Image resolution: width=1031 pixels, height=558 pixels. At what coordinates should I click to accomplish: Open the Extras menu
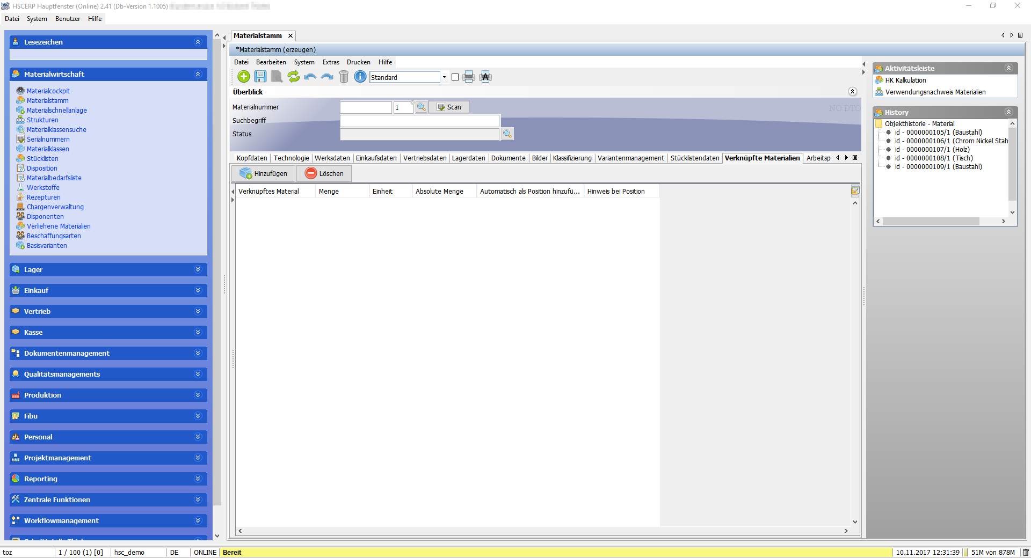tap(331, 62)
